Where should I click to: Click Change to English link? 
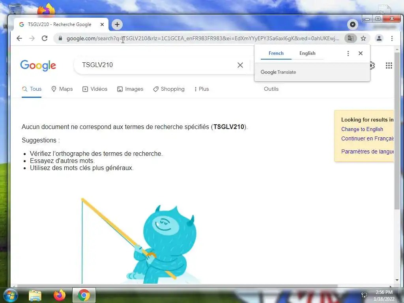click(x=362, y=129)
